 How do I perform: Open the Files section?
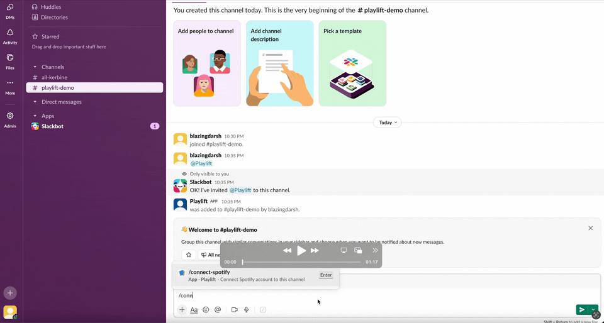tap(10, 61)
